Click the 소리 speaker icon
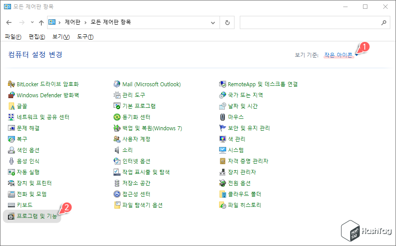 pyautogui.click(x=117, y=150)
